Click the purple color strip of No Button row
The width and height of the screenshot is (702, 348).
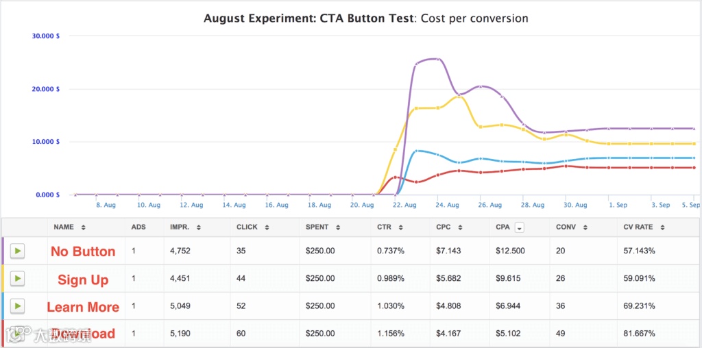(3, 251)
